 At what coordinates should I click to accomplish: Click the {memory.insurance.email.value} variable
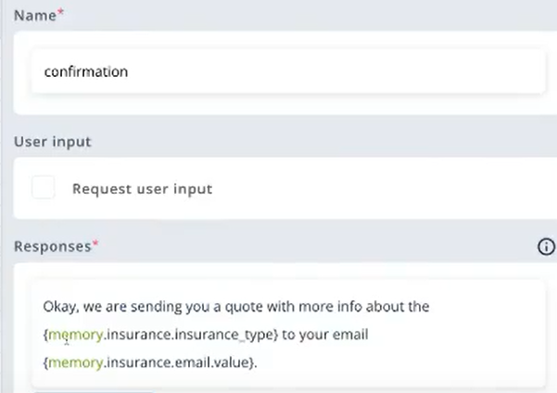click(x=148, y=362)
